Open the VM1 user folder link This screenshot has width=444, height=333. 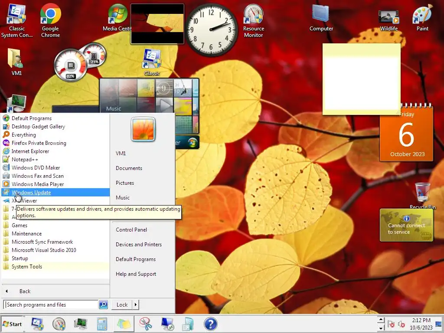[x=121, y=153]
